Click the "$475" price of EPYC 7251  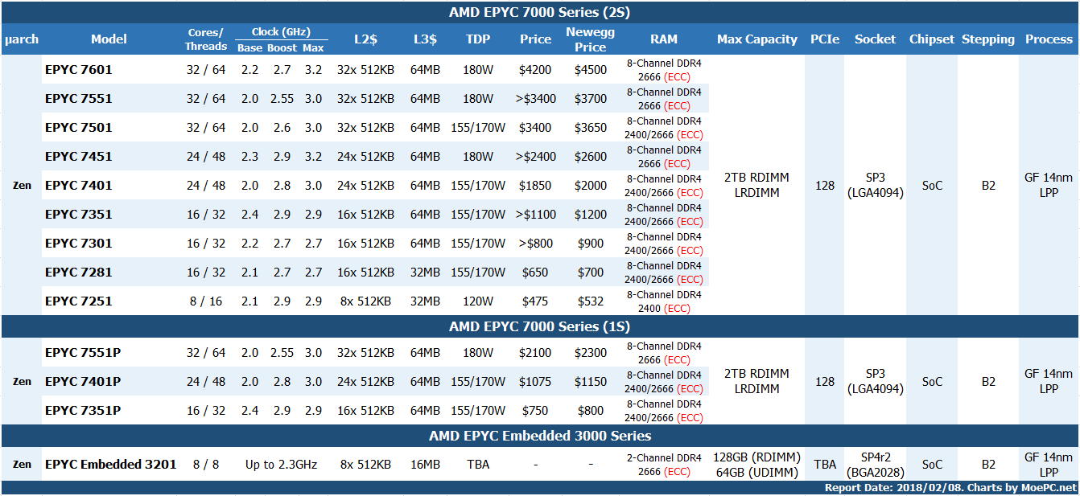tap(535, 301)
